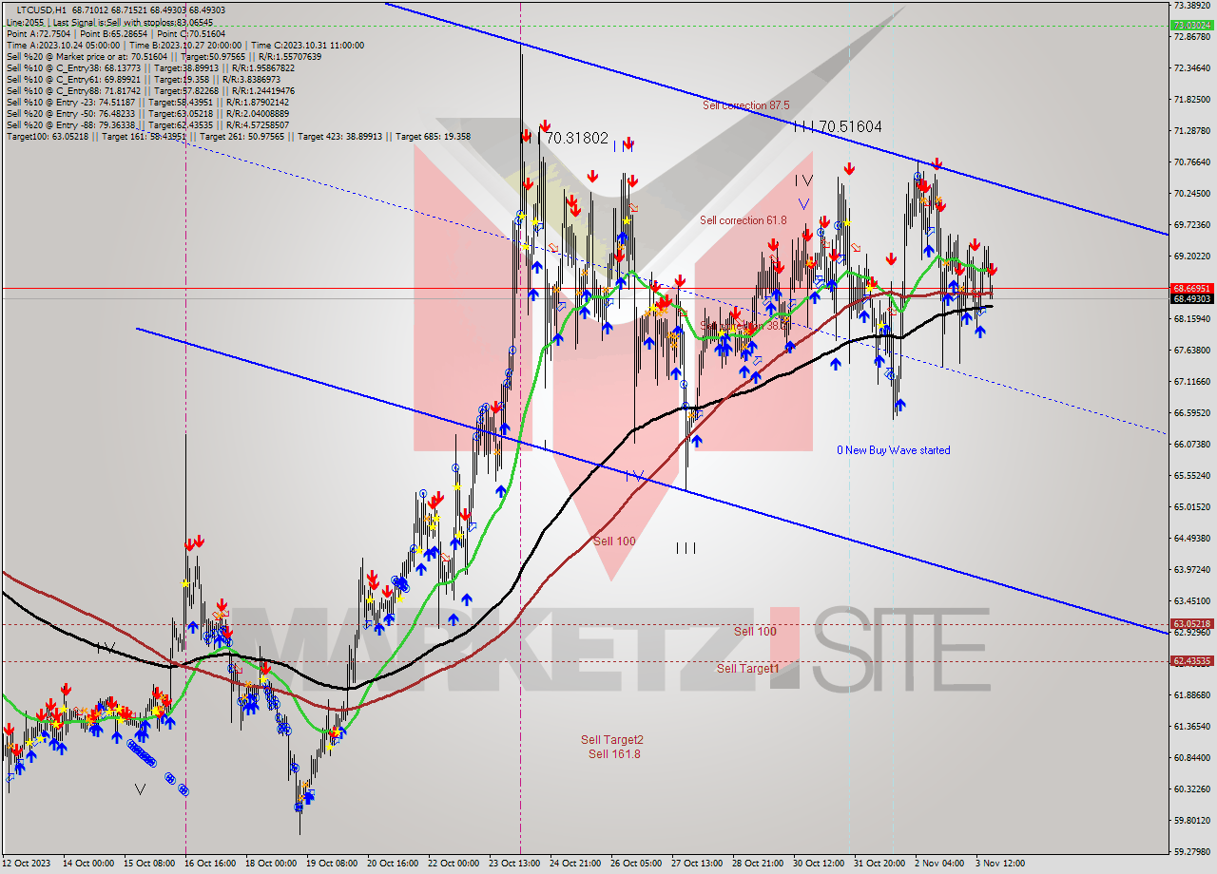The height and width of the screenshot is (874, 1217).
Task: Click 61.88680 on the price axis
Action: 1191,695
